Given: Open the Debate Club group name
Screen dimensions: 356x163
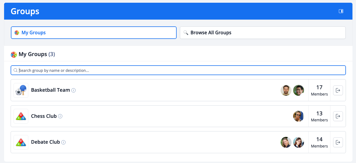Looking at the screenshot, I should 45,142.
